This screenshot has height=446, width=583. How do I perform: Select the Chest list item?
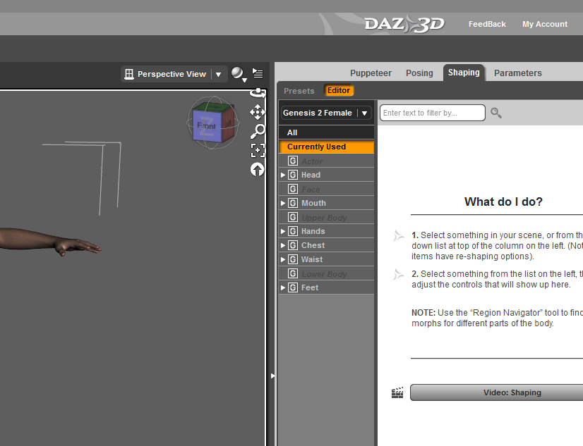[327, 245]
